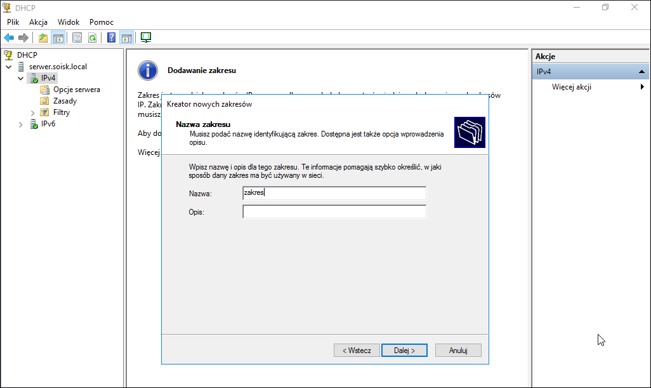This screenshot has width=651, height=388.
Task: Select serwer.soisk.local in the tree
Action: [x=58, y=67]
